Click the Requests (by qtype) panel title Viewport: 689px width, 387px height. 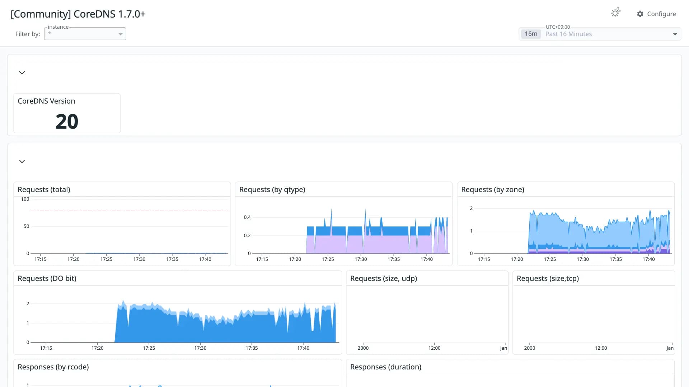(x=272, y=190)
